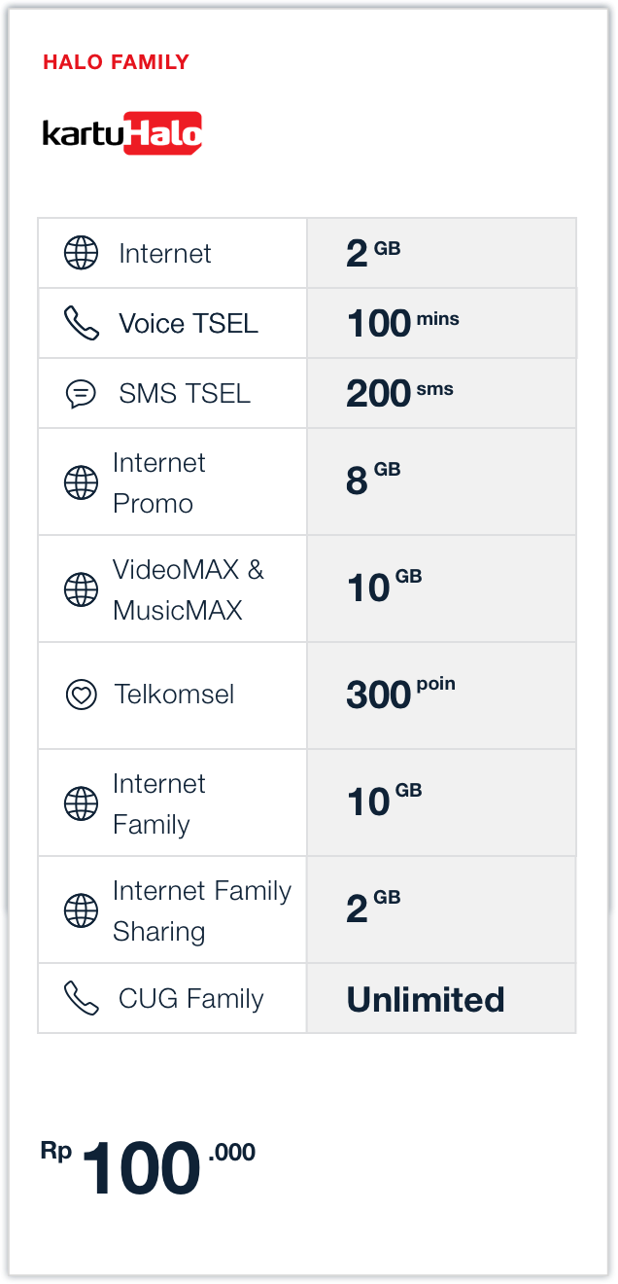Viewport: 618px width, 1284px height.
Task: Click the kartuHalo logo
Action: click(122, 134)
